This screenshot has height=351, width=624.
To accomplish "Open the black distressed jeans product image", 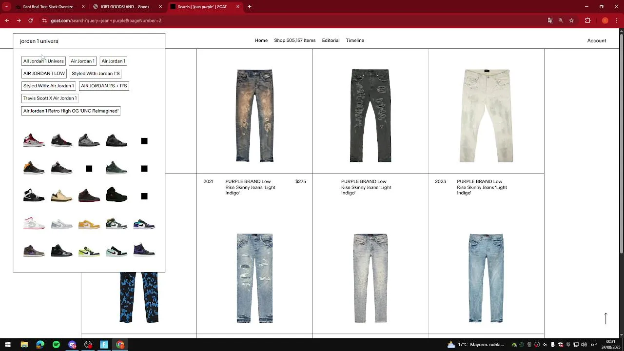I will 370,116.
